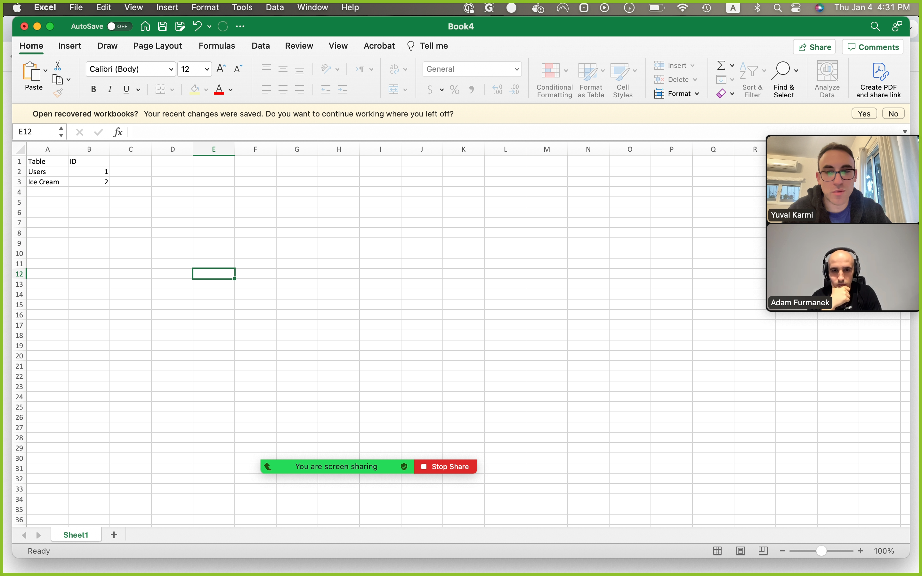Click the Share button
The width and height of the screenshot is (922, 576).
coord(814,47)
